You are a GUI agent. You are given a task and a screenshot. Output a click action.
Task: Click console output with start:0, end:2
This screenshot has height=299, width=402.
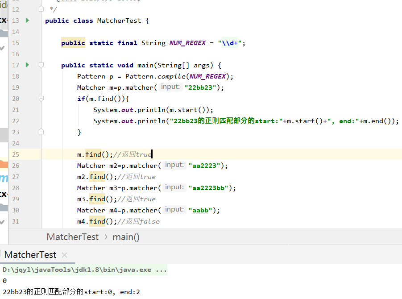tap(71, 292)
